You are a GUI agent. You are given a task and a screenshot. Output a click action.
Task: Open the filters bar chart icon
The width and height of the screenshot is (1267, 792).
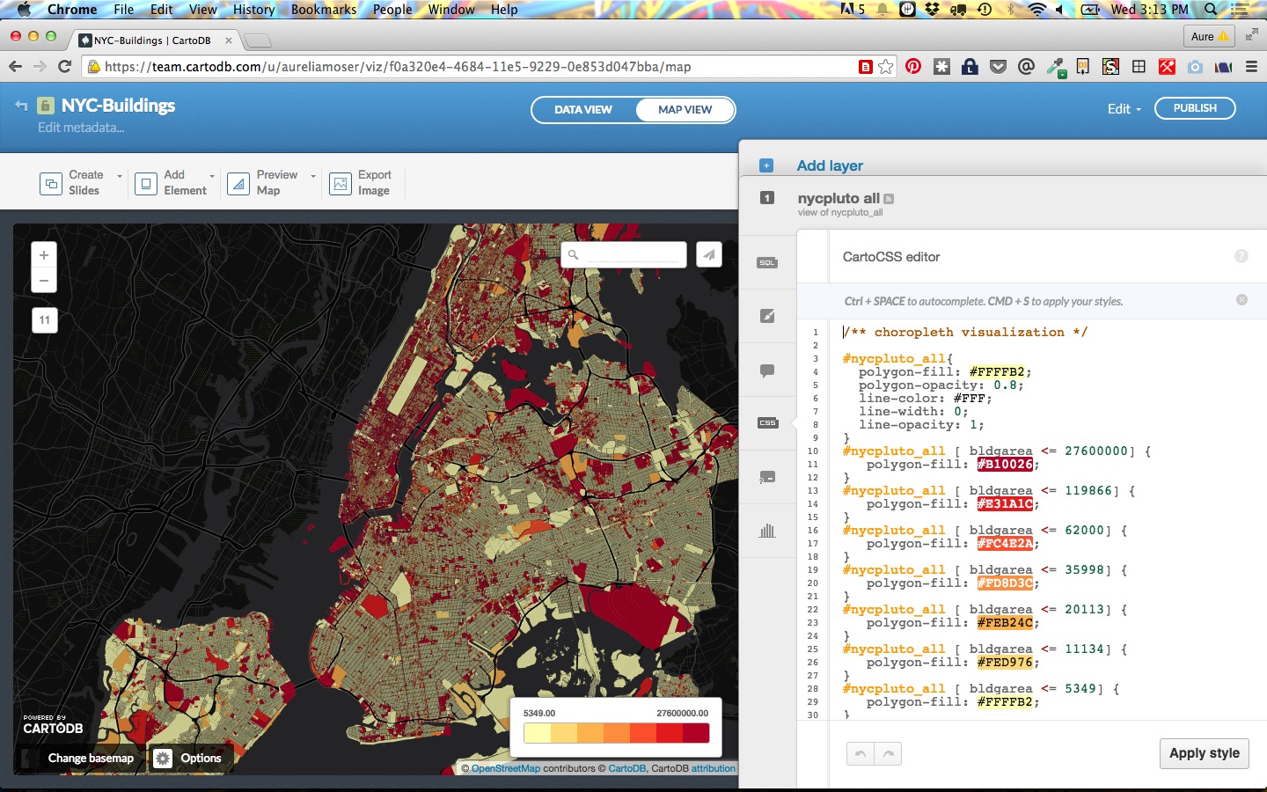point(767,531)
